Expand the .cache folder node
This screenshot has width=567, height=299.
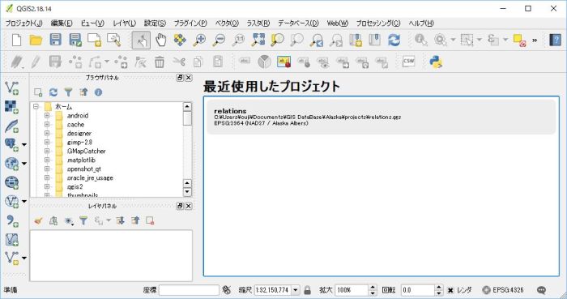[x=47, y=124]
